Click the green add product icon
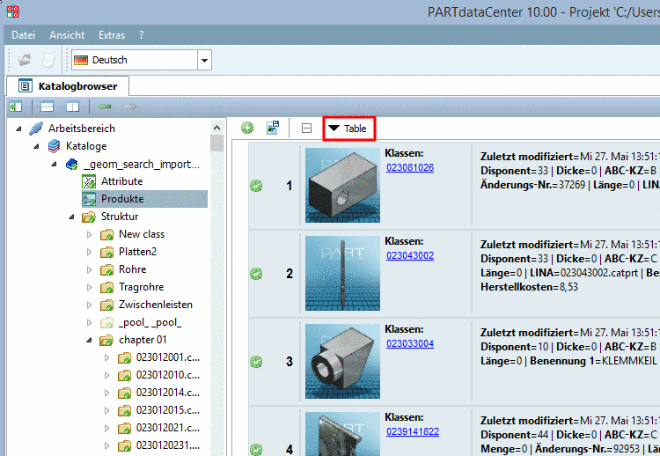The height and width of the screenshot is (456, 660). point(247,128)
